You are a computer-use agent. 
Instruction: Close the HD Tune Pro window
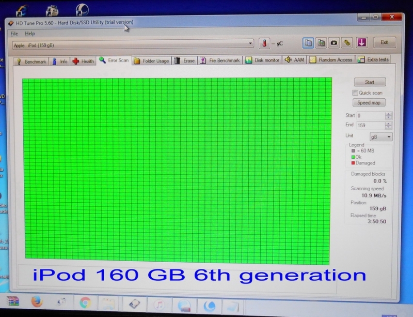[x=392, y=17]
